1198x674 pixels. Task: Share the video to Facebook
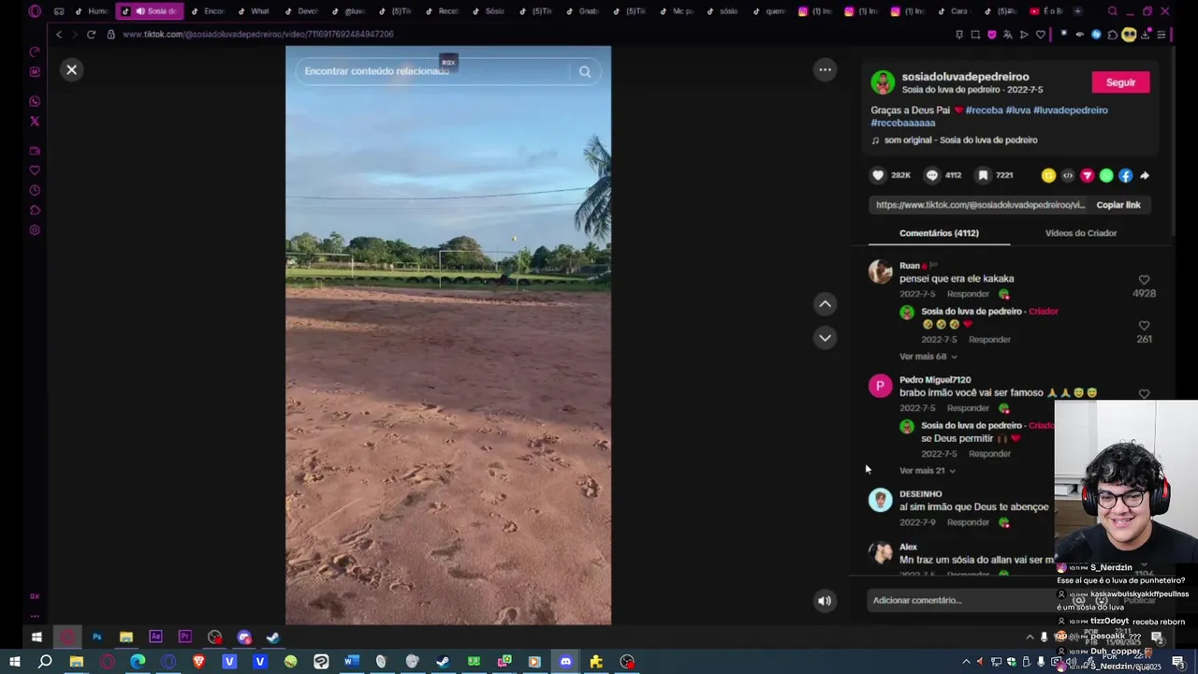[x=1125, y=175]
